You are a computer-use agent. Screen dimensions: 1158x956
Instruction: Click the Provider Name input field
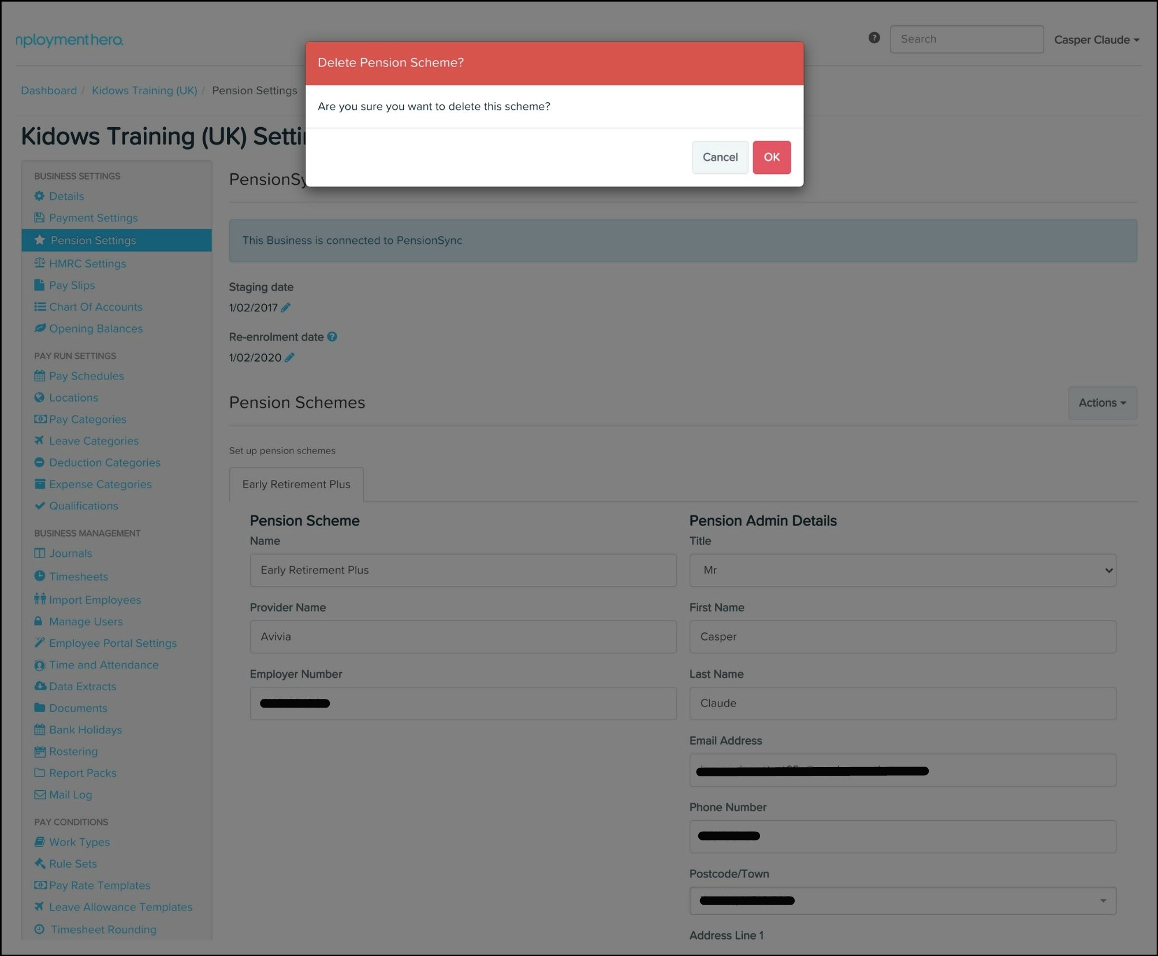463,637
